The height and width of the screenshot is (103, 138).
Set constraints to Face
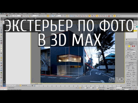127,68
